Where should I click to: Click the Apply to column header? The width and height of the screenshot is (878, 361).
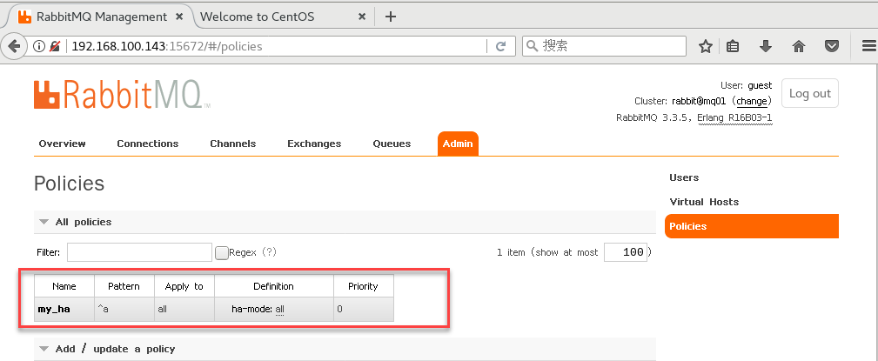pos(184,286)
